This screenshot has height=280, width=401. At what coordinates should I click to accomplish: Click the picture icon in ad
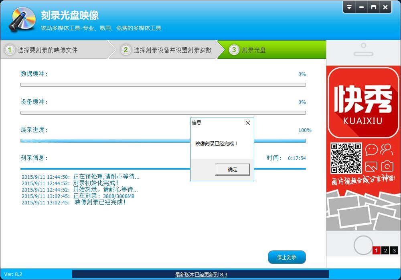click(371, 166)
